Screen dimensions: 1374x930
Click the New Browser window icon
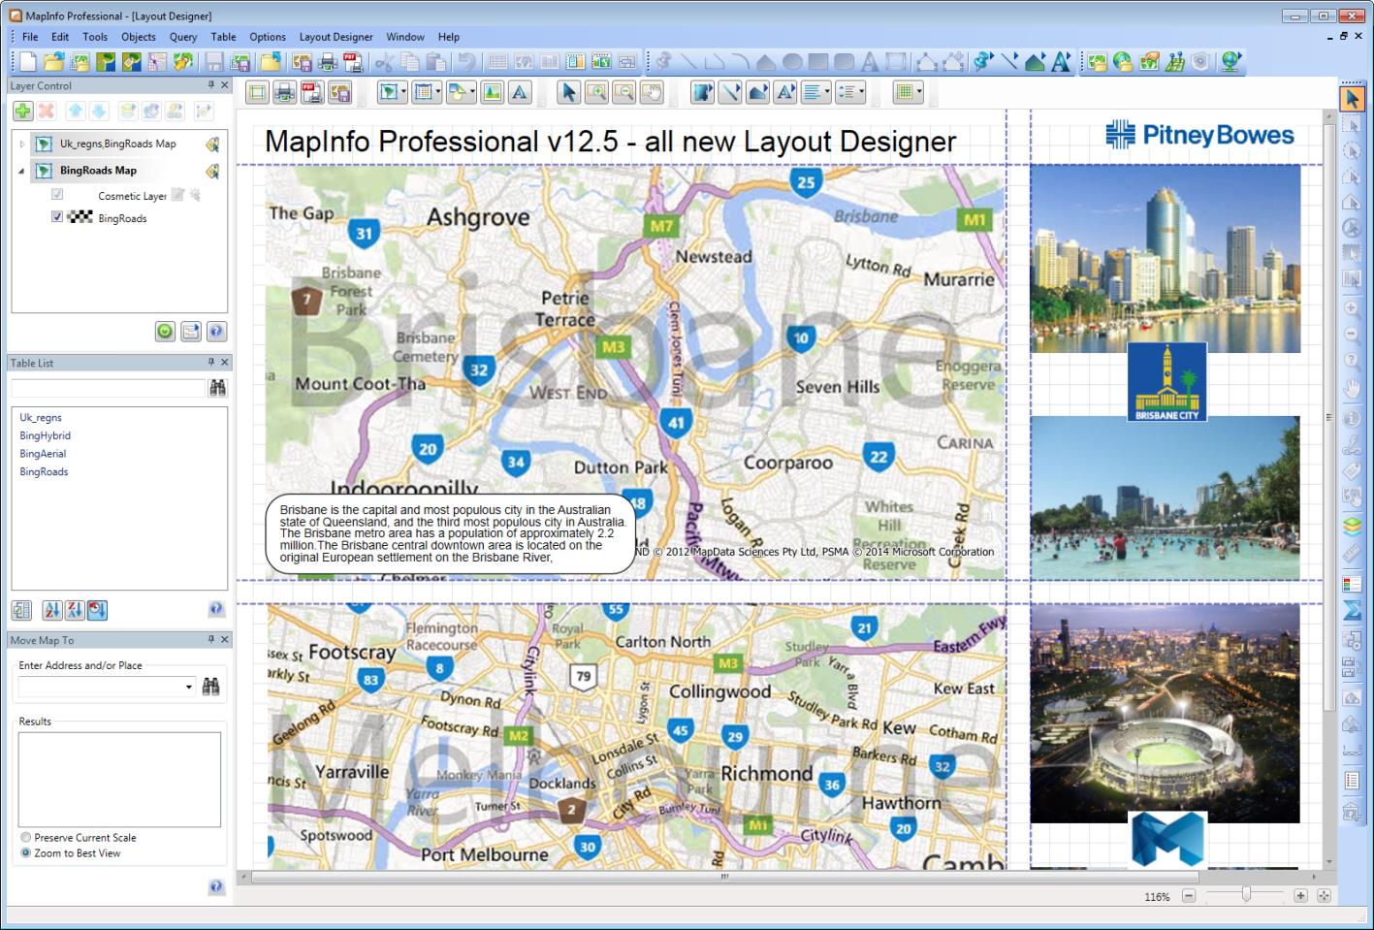pyautogui.click(x=497, y=62)
